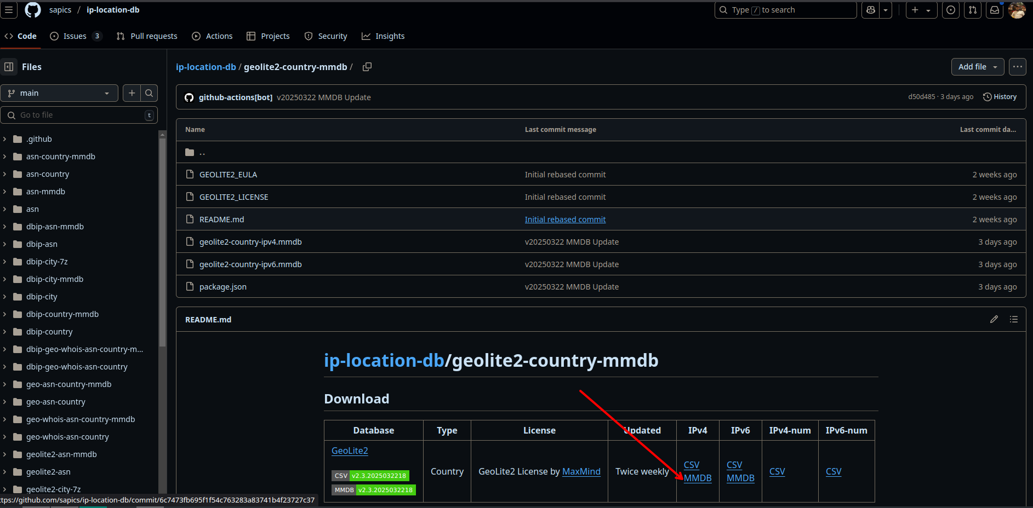Open MaxMind license link
The image size is (1033, 508).
coord(581,471)
